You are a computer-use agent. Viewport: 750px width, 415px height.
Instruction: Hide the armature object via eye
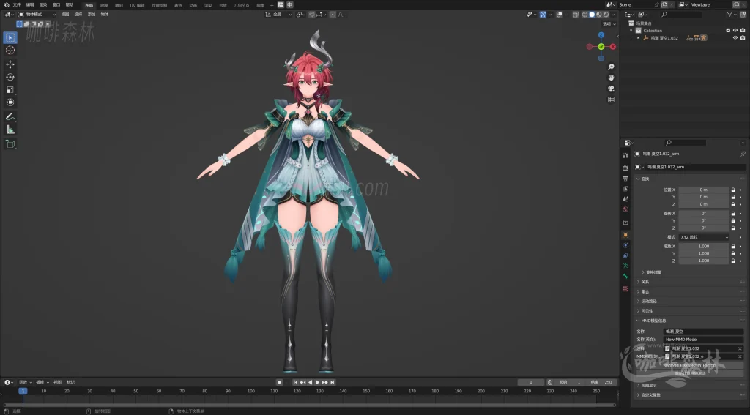pyautogui.click(x=735, y=38)
